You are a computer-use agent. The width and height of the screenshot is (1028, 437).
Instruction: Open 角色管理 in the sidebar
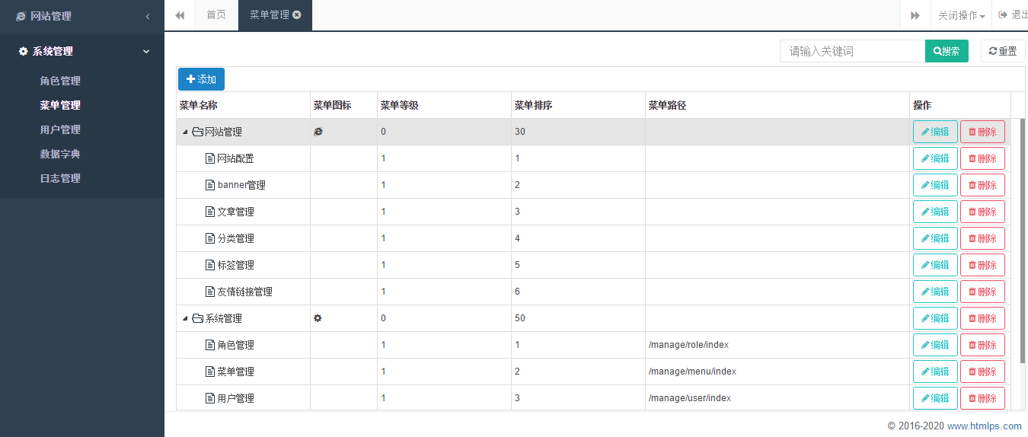(x=60, y=81)
